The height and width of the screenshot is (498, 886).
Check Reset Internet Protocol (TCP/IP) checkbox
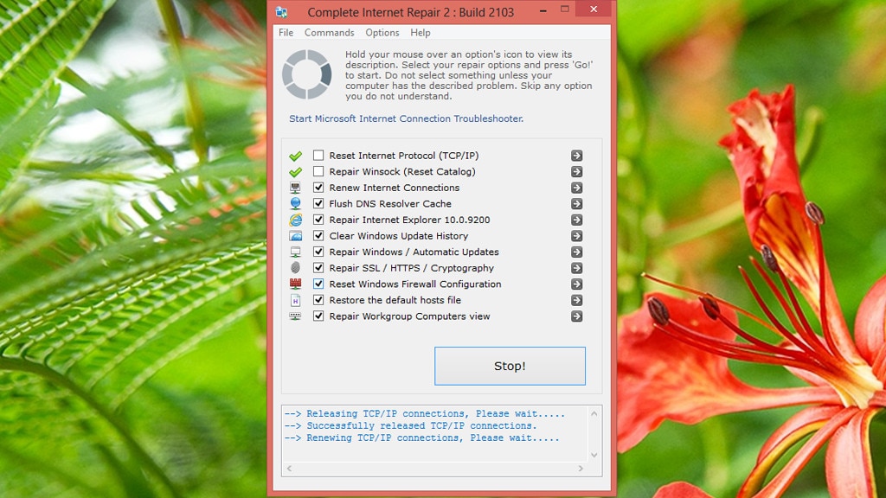tap(318, 156)
